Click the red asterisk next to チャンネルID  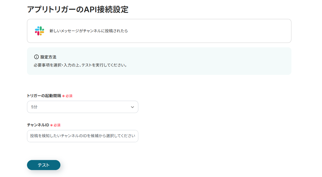tap(51, 125)
